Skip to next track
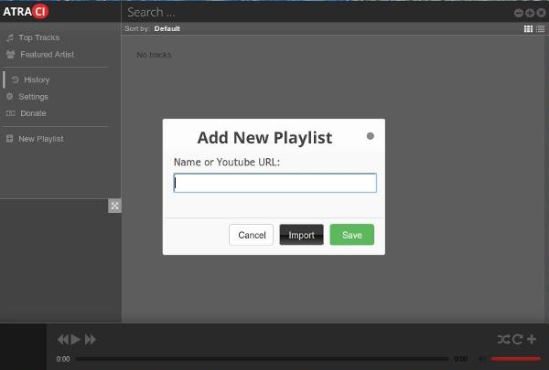549x370 pixels. [x=90, y=340]
